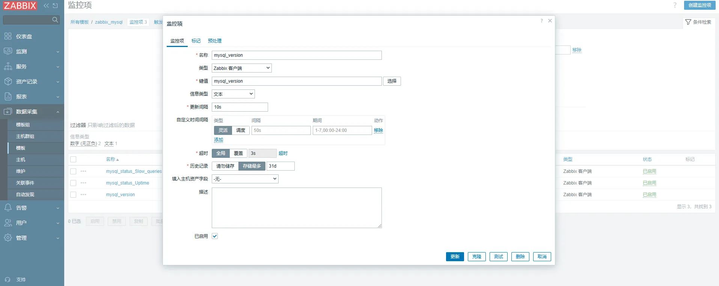Click the 用户 users icon
This screenshot has width=719, height=286.
coord(8,222)
